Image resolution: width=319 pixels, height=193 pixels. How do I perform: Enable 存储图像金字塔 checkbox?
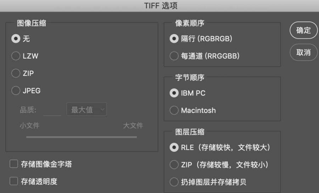click(x=14, y=164)
